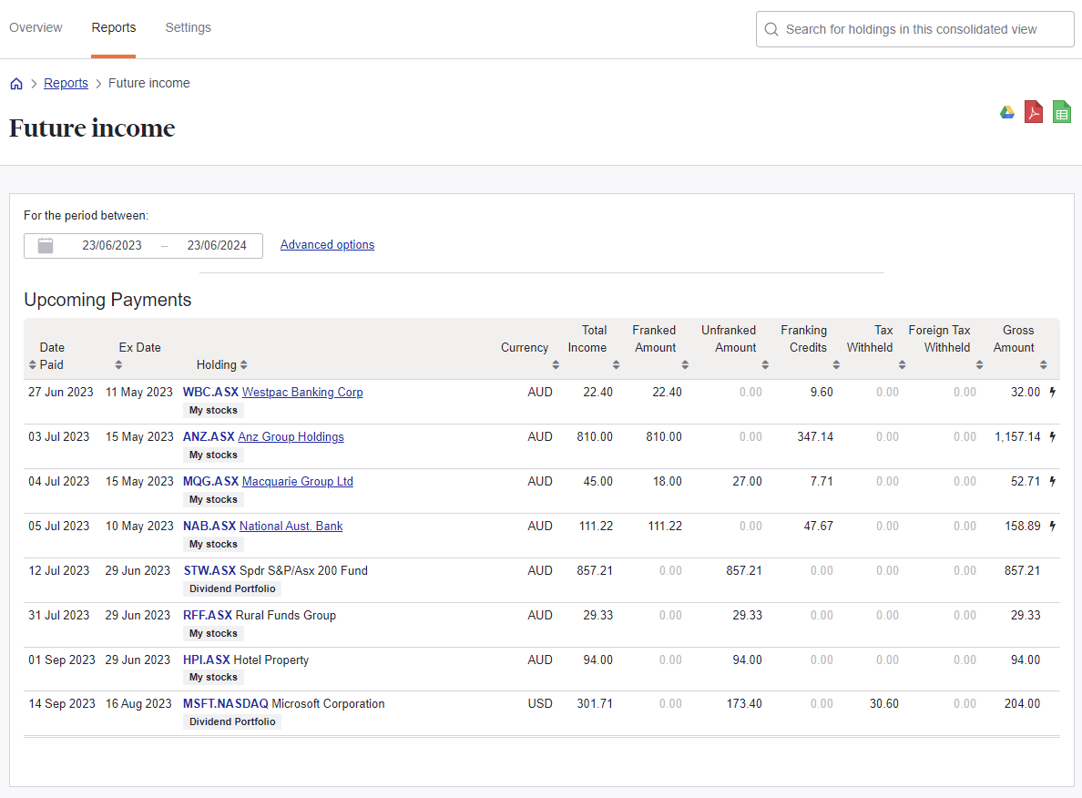This screenshot has height=798, width=1082.
Task: Open the end date 23/06/2024 picker
Action: 216,245
